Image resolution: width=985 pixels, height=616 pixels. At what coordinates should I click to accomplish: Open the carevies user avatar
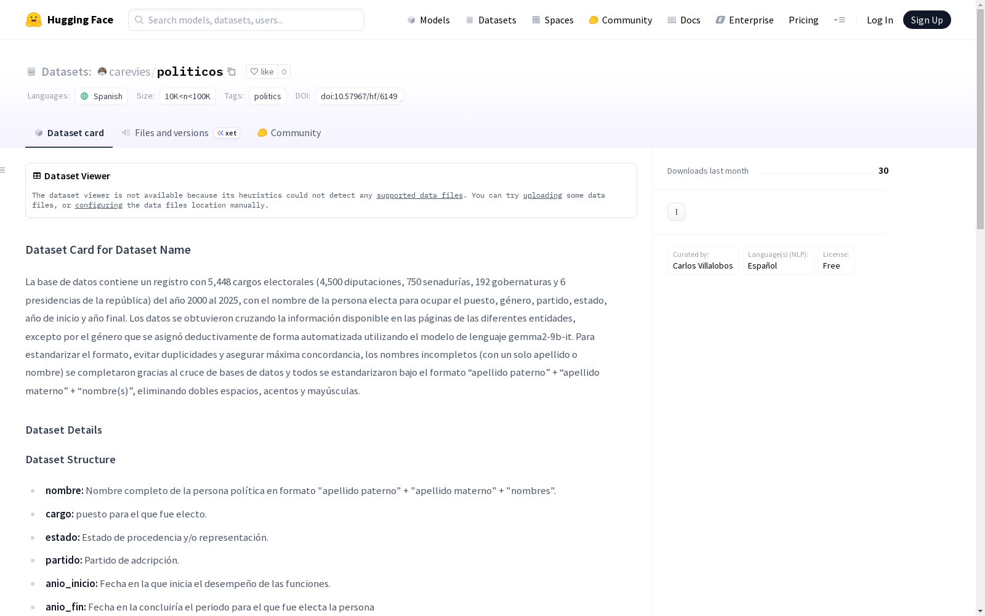click(x=102, y=71)
